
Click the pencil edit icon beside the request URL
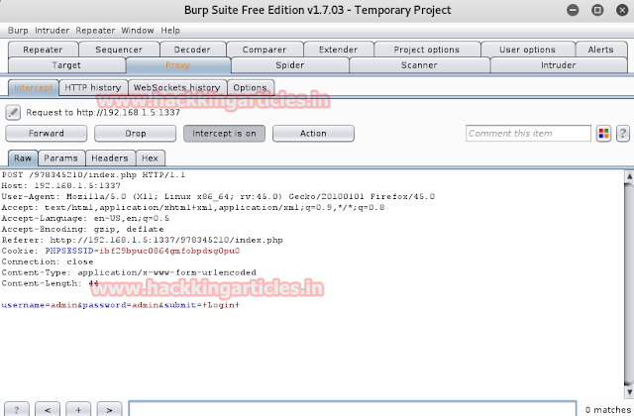[x=13, y=112]
